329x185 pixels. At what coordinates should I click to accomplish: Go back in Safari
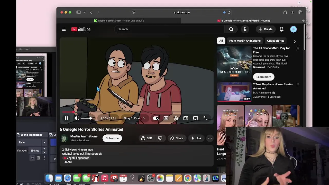point(91,12)
